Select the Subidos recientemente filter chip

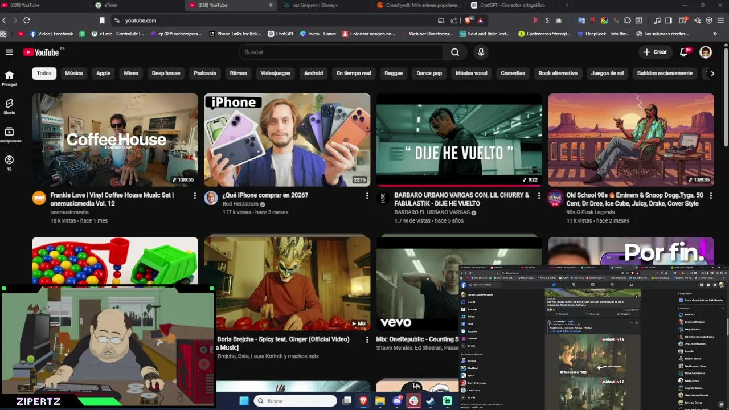665,73
